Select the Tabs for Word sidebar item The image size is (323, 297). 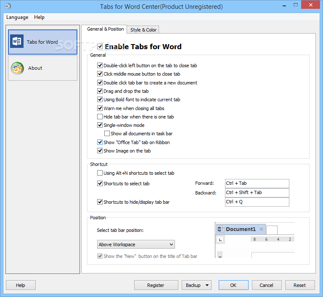click(x=42, y=42)
